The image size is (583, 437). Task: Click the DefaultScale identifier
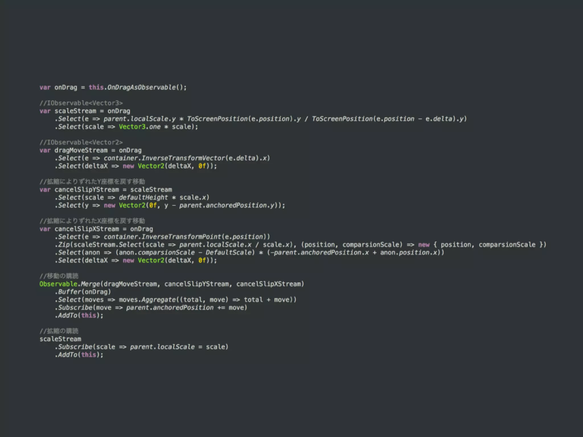(229, 252)
